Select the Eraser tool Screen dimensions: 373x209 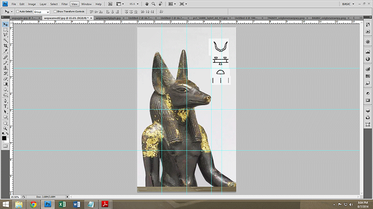(5, 78)
